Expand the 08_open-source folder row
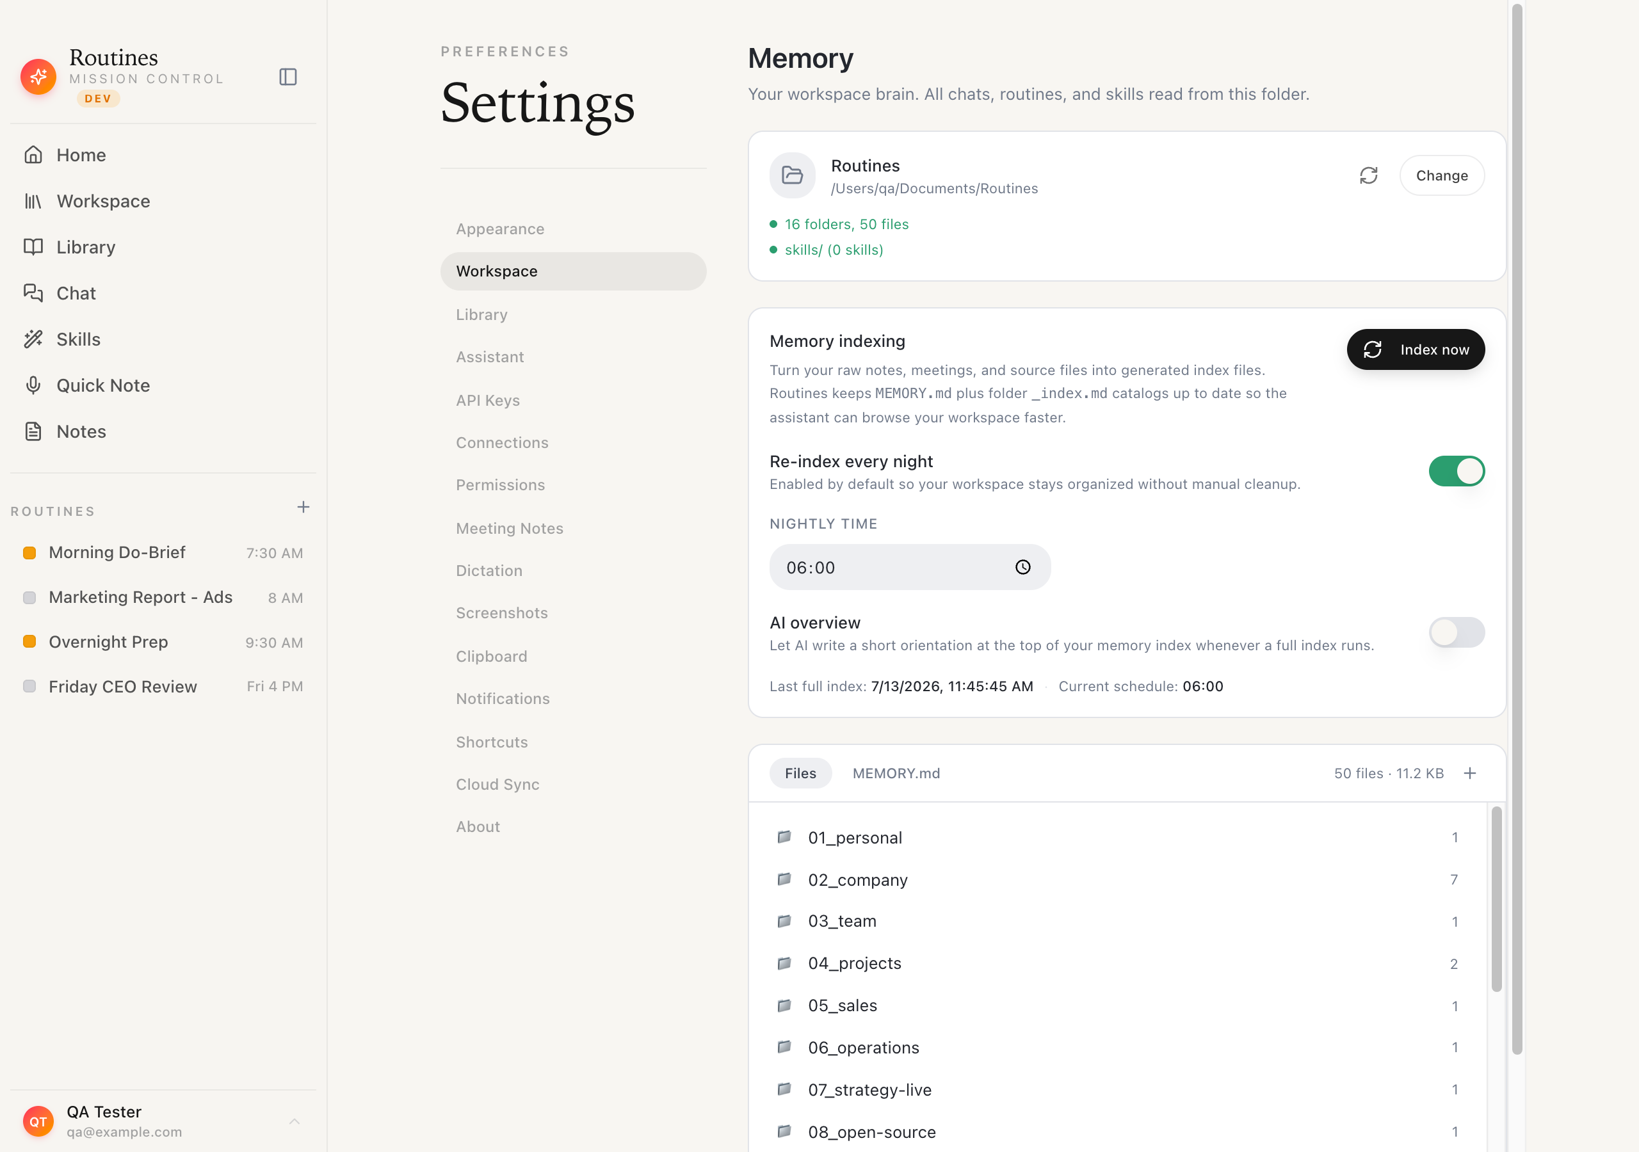1639x1152 pixels. point(1117,1132)
